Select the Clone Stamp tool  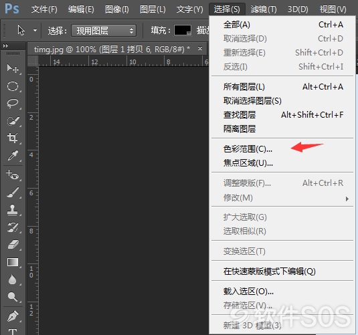coord(13,210)
